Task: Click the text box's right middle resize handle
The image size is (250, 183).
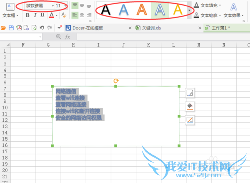Action: click(179, 116)
